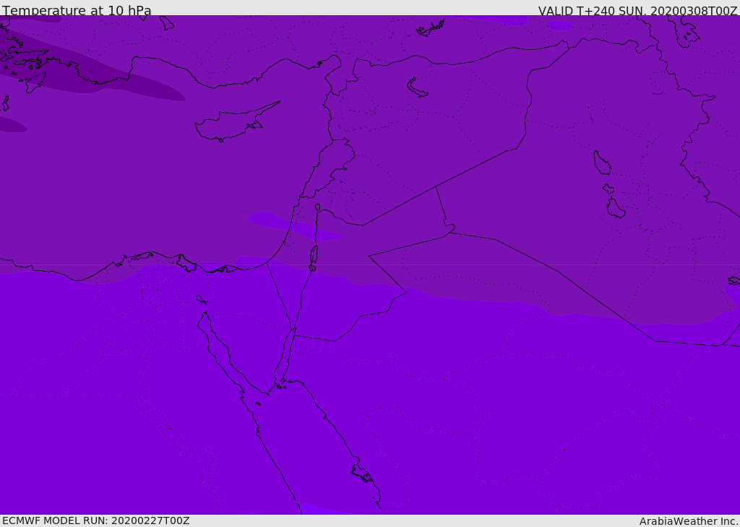Click the small islands in the southern Red Sea

361,474
